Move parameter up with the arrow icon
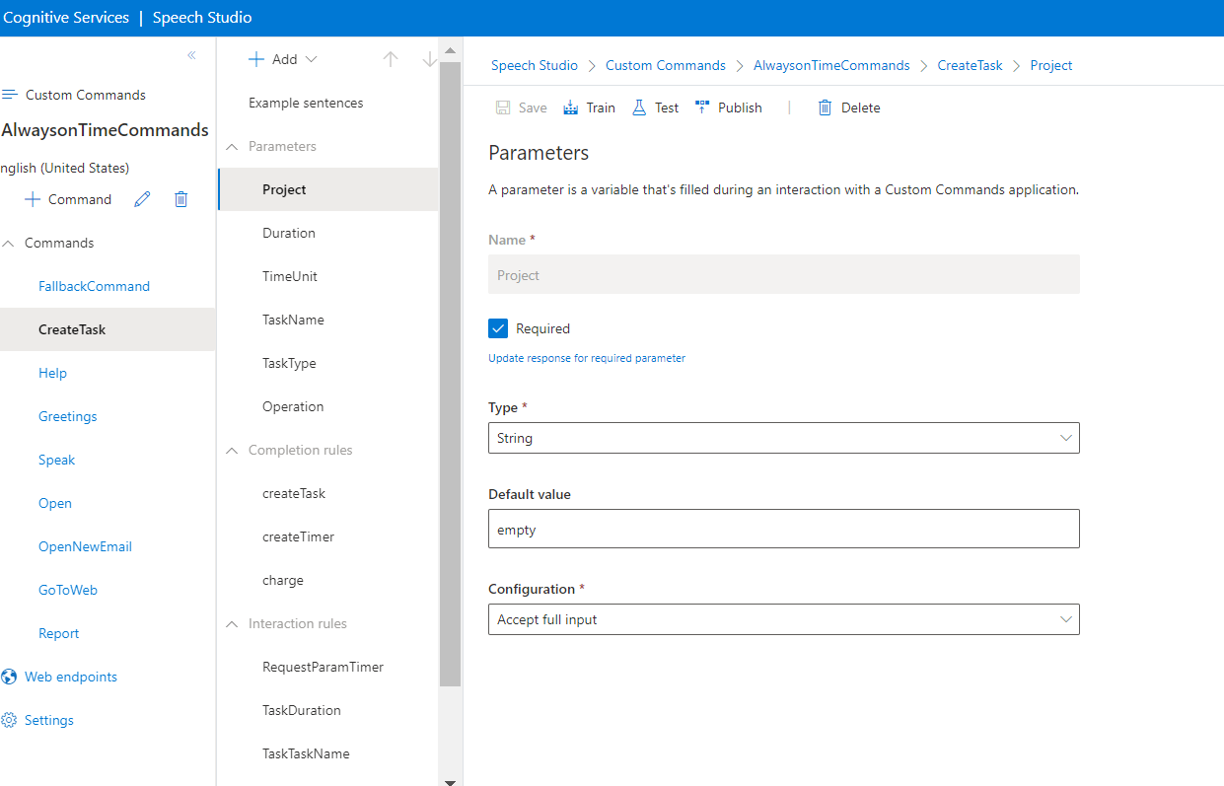1224x786 pixels. coord(391,58)
